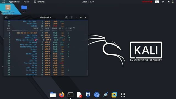Show all applications grid in dock

[123, 95]
